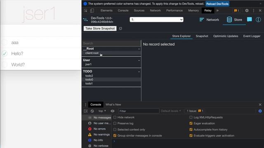Open the environment selector dropdown
Viewport: 264px width, 148px height.
coord(156,20)
